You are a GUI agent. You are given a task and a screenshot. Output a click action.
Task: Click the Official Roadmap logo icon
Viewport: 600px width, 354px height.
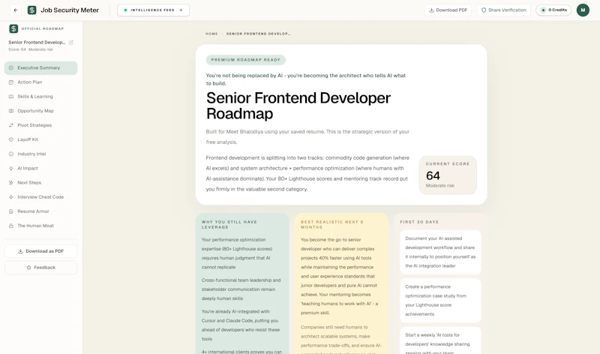(13, 28)
